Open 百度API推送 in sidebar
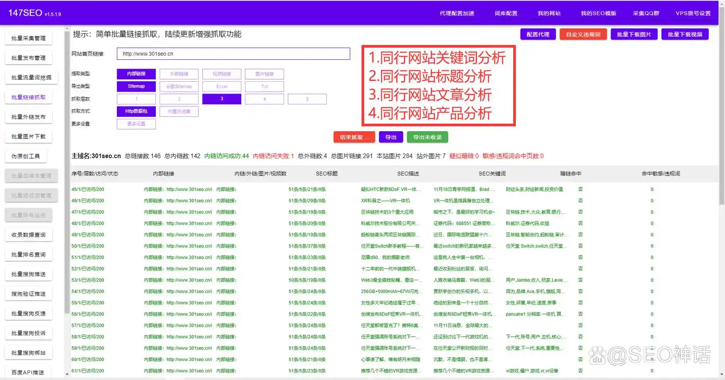This screenshot has width=725, height=380. [x=28, y=372]
